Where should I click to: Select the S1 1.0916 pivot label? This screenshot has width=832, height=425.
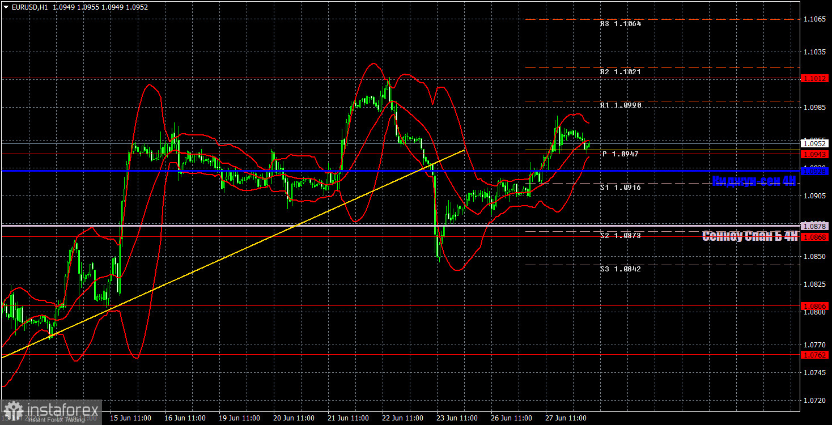click(x=621, y=187)
